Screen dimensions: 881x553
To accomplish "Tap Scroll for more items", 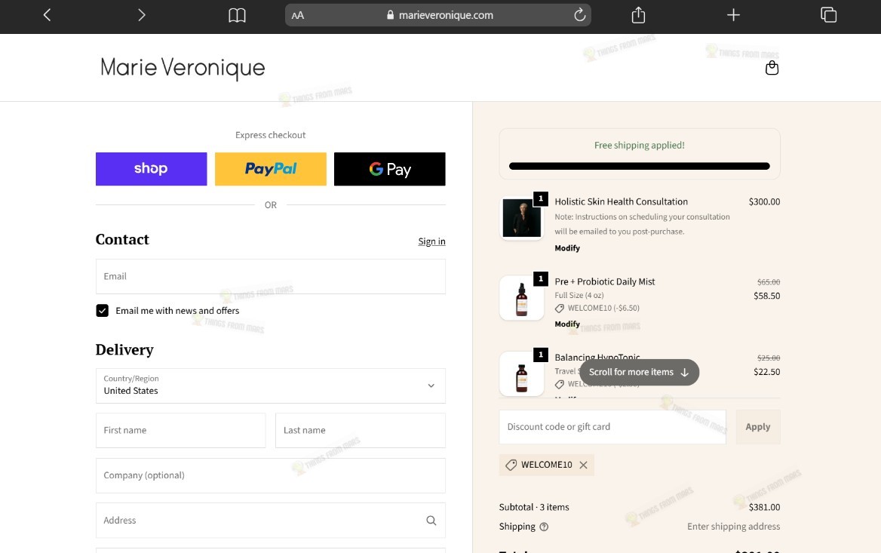I will tap(639, 372).
